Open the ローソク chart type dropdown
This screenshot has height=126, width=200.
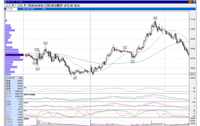pyautogui.click(x=10, y=5)
